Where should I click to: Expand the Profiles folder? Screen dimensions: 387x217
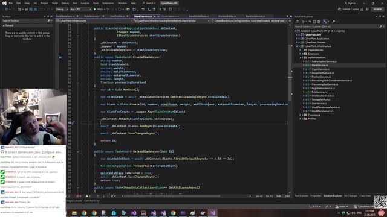tap(300, 119)
